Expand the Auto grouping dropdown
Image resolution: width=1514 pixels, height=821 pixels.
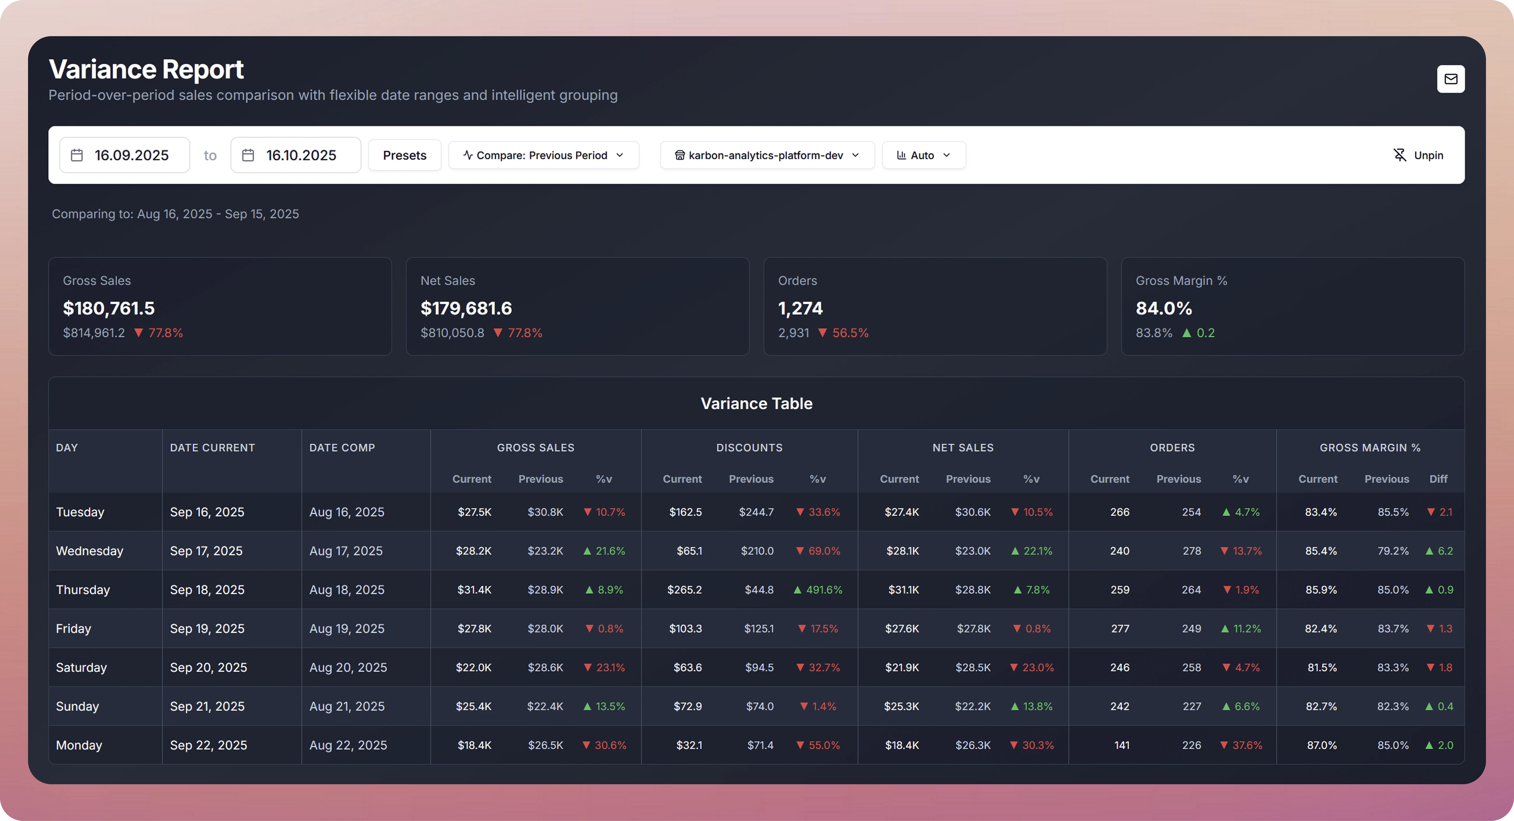[x=923, y=154]
